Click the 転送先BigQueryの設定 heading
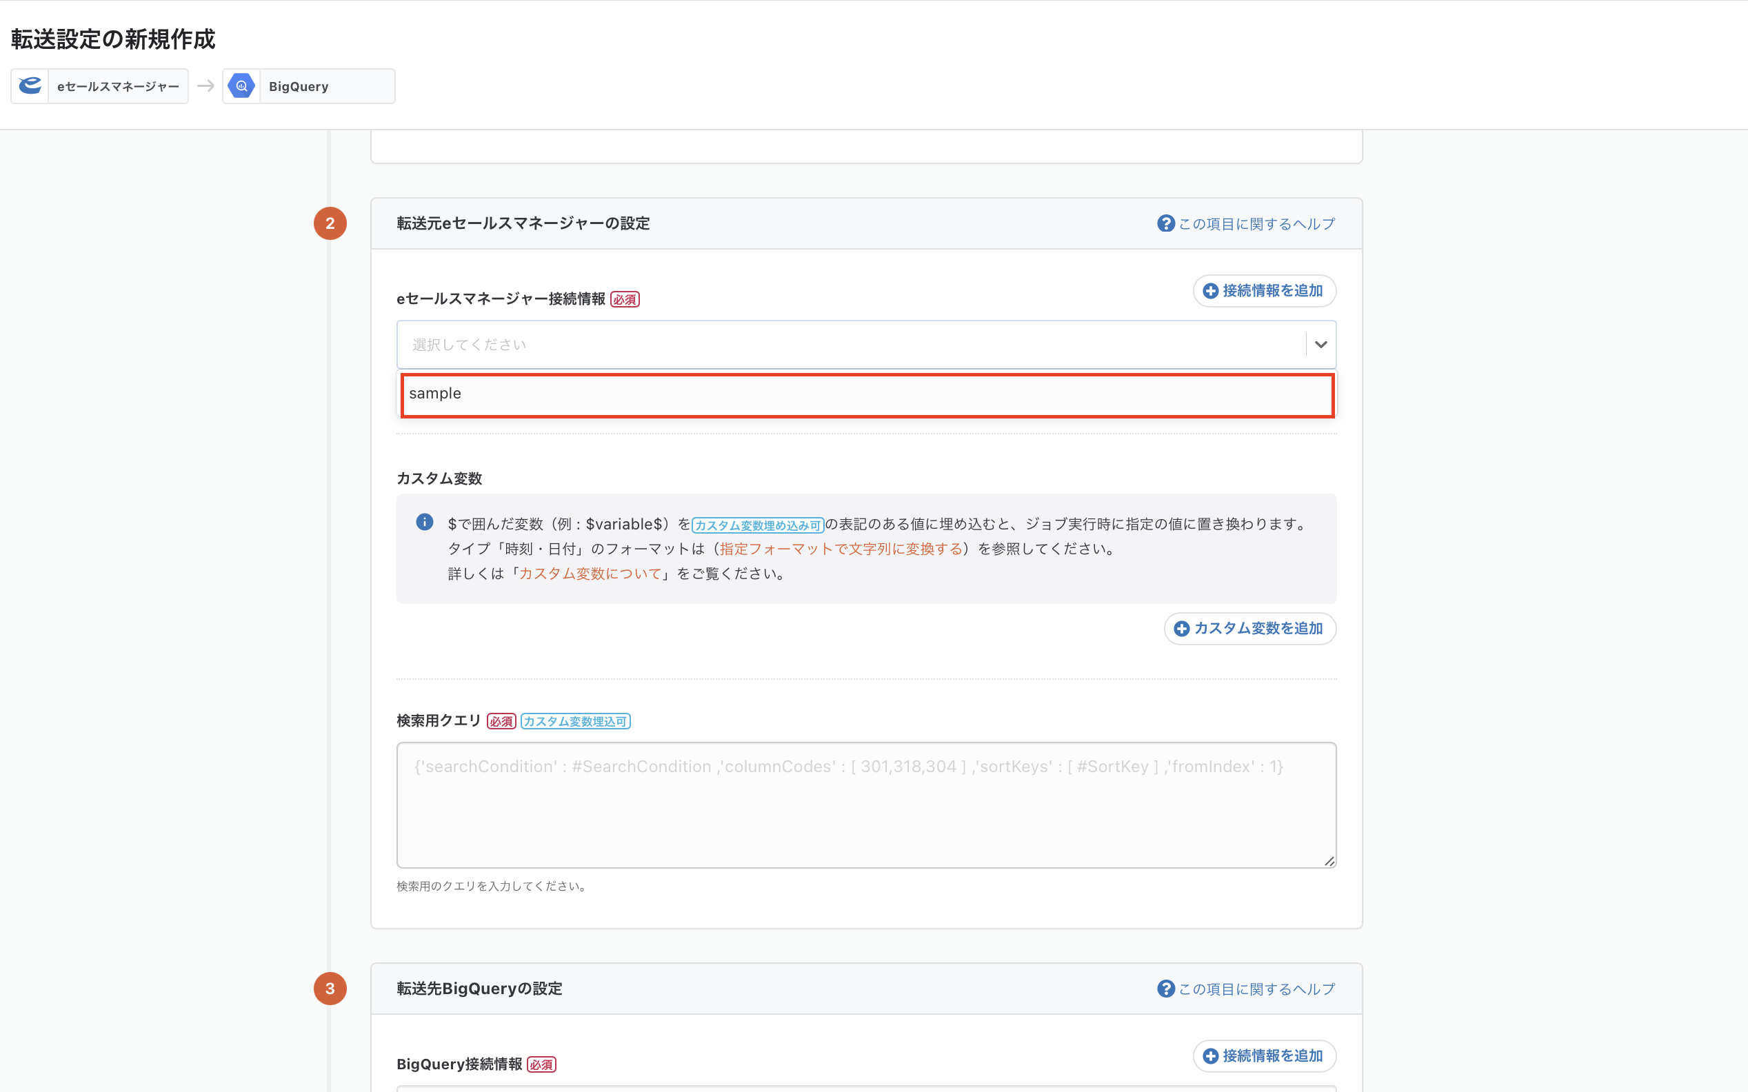Viewport: 1748px width, 1092px height. click(479, 988)
